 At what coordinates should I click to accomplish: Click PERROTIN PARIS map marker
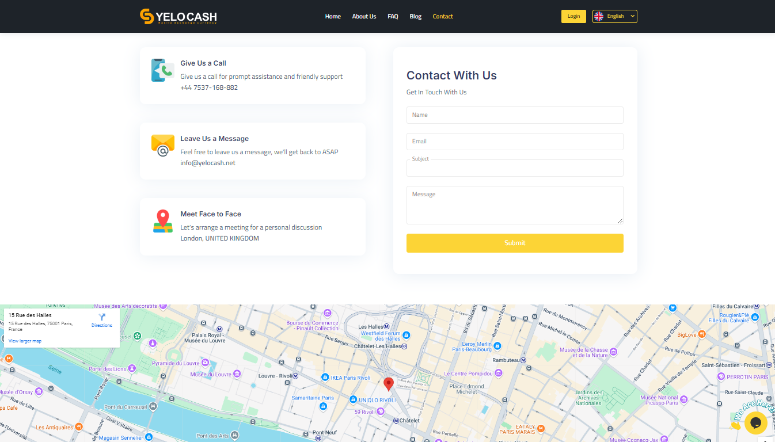(x=721, y=377)
